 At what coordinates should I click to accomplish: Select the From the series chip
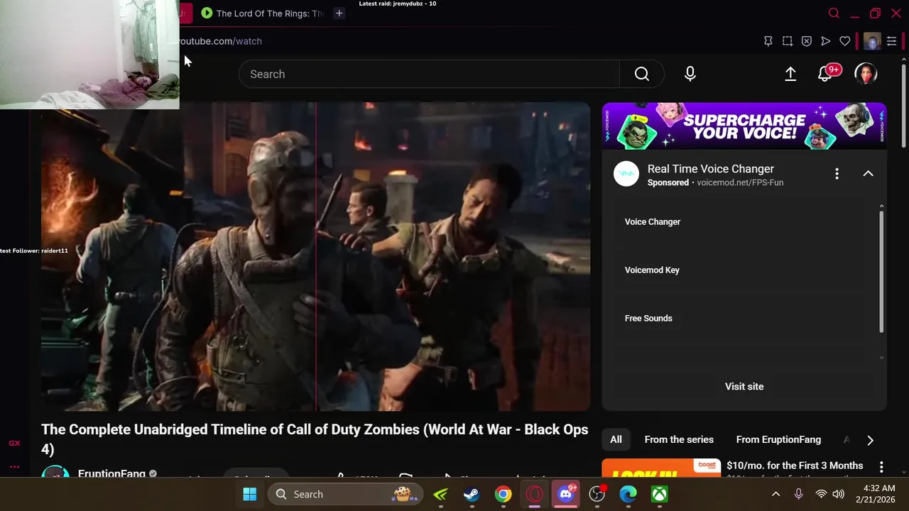(679, 440)
